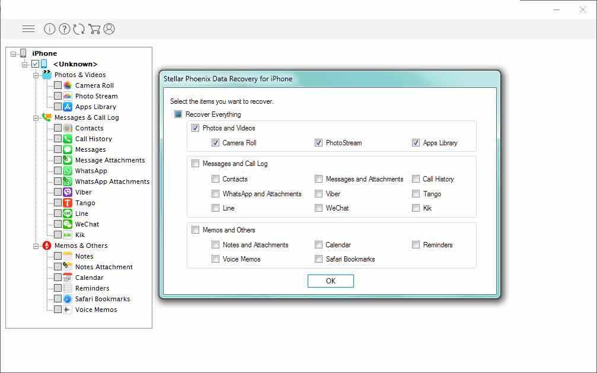Image resolution: width=597 pixels, height=373 pixels.
Task: Check the Contacts box in dialog
Action: point(215,178)
